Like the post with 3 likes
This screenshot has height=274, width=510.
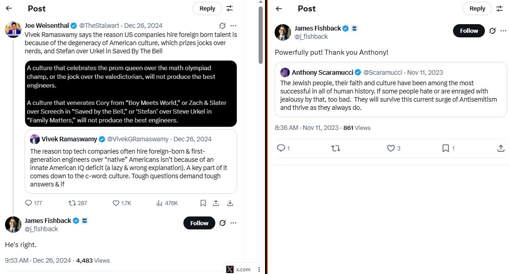click(x=390, y=148)
